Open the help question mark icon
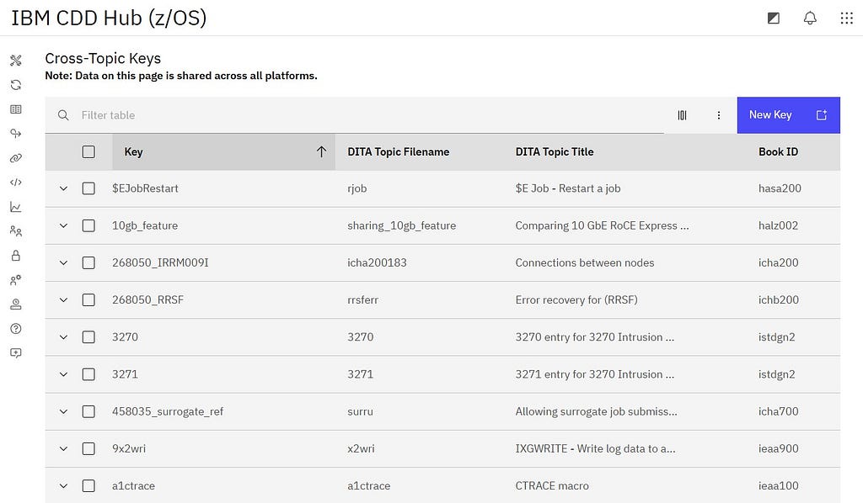Image resolution: width=863 pixels, height=503 pixels. 15,329
